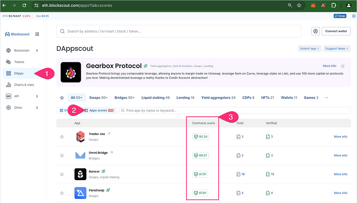
Task: Favorite ParaSwap with star
Action: (62, 193)
